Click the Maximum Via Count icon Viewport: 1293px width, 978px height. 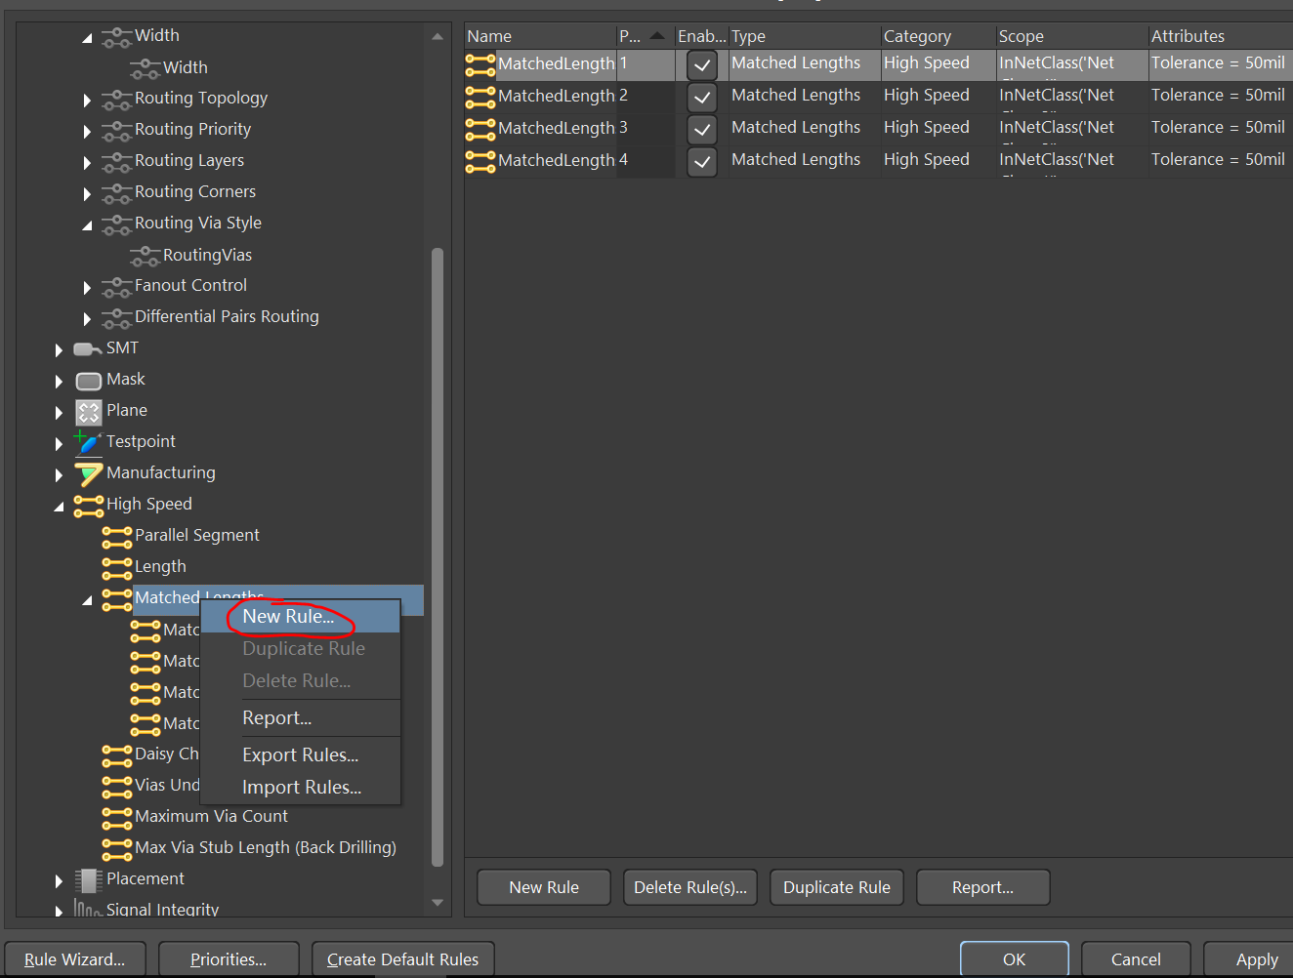coord(116,818)
